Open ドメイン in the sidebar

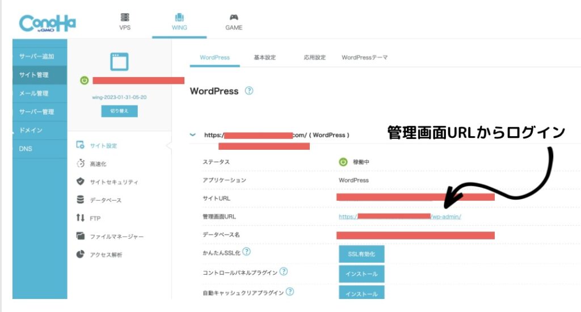[40, 130]
